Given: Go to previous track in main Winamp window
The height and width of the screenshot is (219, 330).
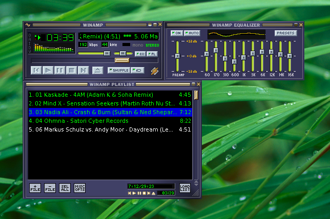Looking at the screenshot, I should [36, 71].
